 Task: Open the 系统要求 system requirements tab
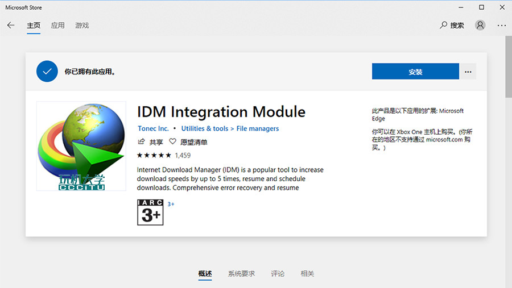pyautogui.click(x=241, y=274)
